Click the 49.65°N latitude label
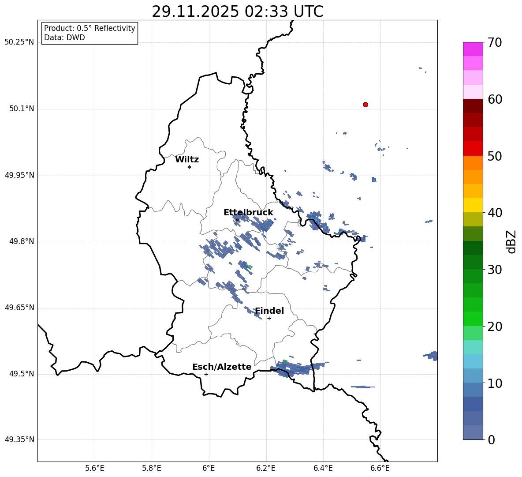Image resolution: width=522 pixels, height=477 pixels. pos(19,308)
